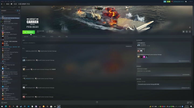Screen dimensions: 194x108
Task: Select Company of Heroes 2 in list
Action: click(x=9, y=29)
